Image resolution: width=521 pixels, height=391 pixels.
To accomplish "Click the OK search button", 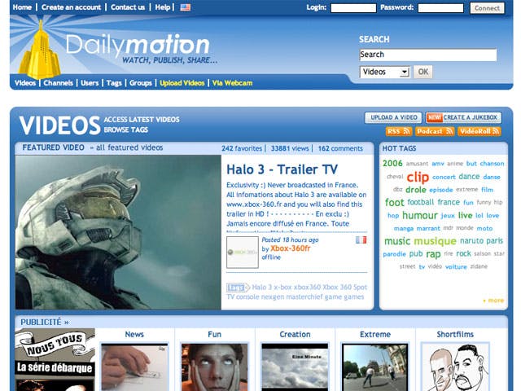I will pos(423,72).
